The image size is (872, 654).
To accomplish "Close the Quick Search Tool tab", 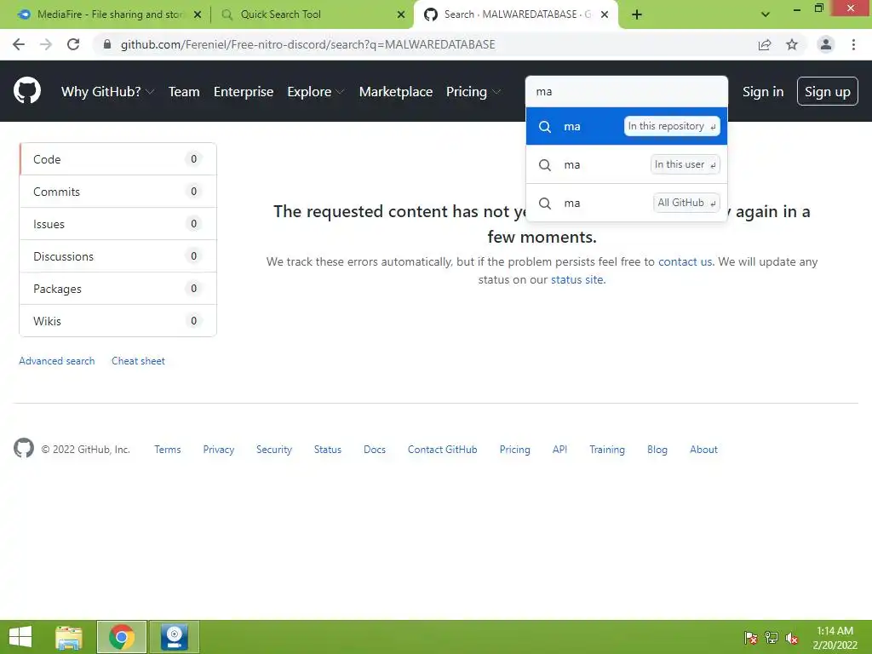I will (401, 14).
